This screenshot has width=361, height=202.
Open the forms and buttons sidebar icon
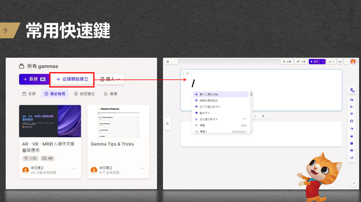(351, 158)
